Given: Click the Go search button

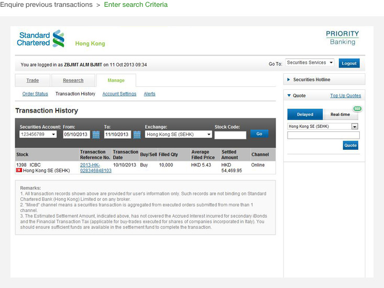Looking at the screenshot, I should pyautogui.click(x=259, y=134).
